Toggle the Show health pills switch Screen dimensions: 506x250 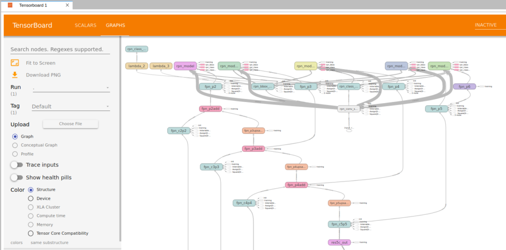click(16, 178)
